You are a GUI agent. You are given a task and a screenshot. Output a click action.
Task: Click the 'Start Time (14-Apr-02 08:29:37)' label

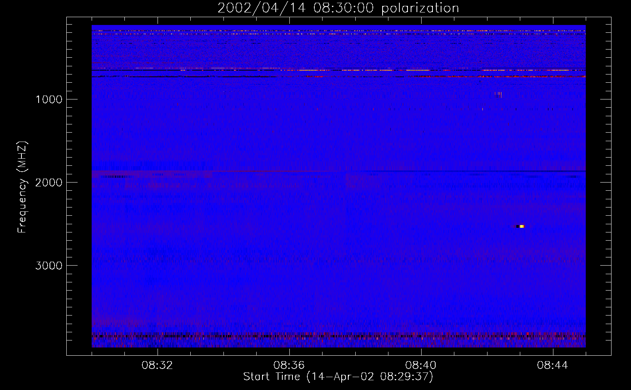click(338, 377)
